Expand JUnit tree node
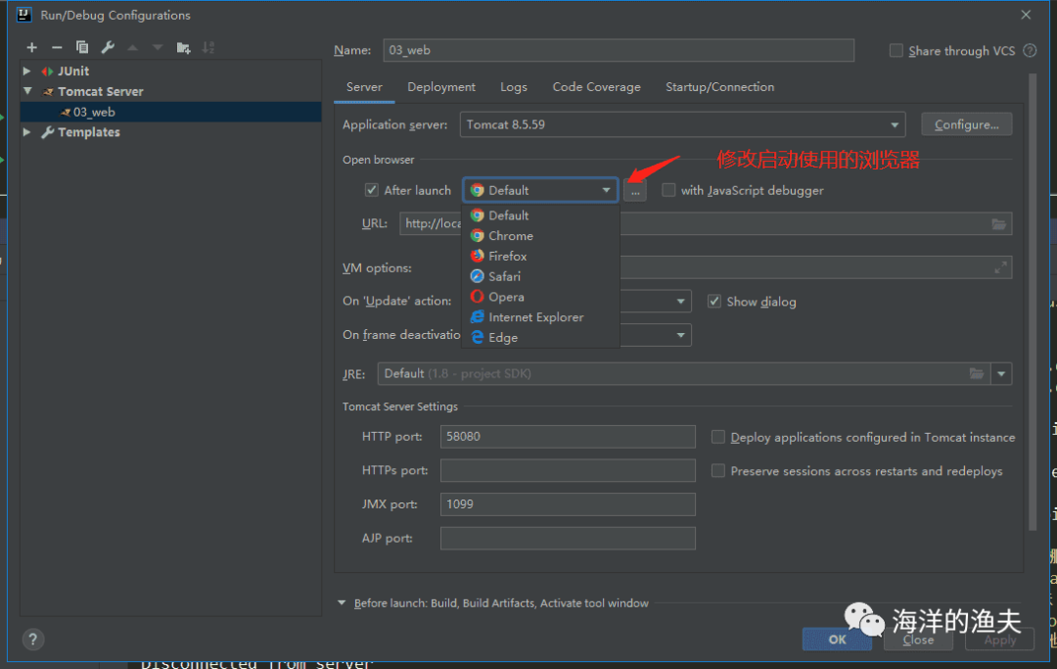The width and height of the screenshot is (1057, 669). coord(27,71)
